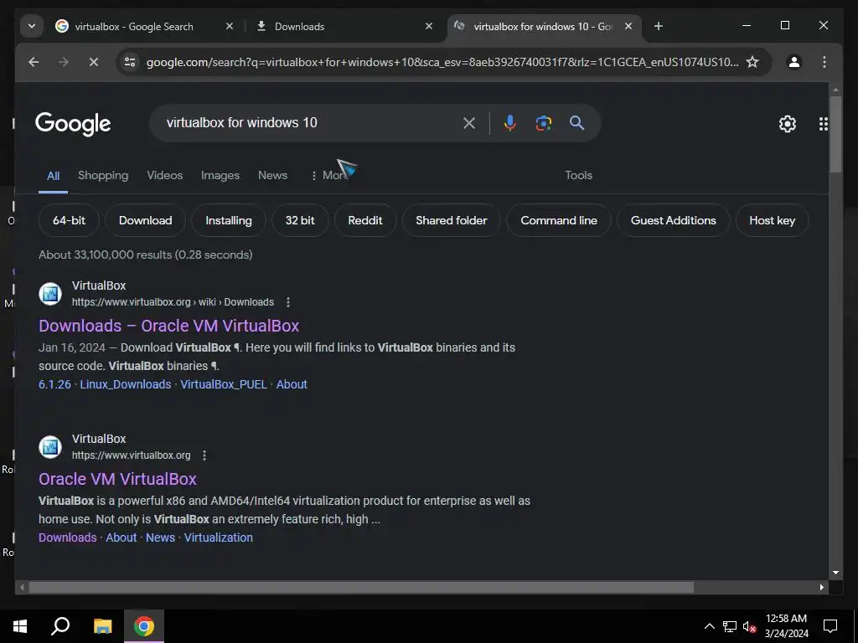This screenshot has width=858, height=643.
Task: Open the Chrome three-dot menu
Action: (824, 62)
